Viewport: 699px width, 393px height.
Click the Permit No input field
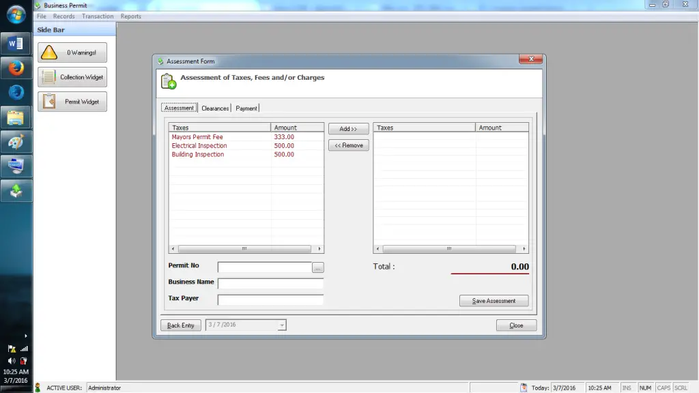pos(264,267)
